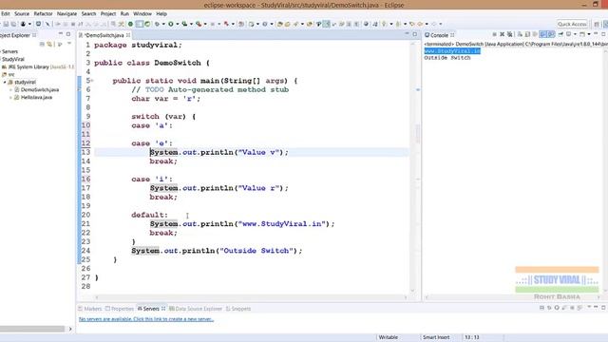This screenshot has height=342, width=608.
Task: Click Remove All Terminated Launches double-X icon in Console
Action: click(x=509, y=34)
